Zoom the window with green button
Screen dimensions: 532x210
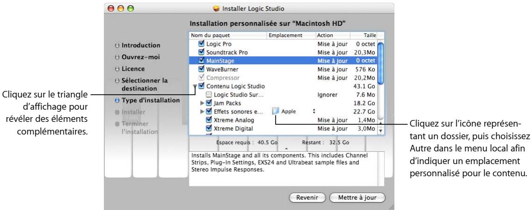point(131,9)
